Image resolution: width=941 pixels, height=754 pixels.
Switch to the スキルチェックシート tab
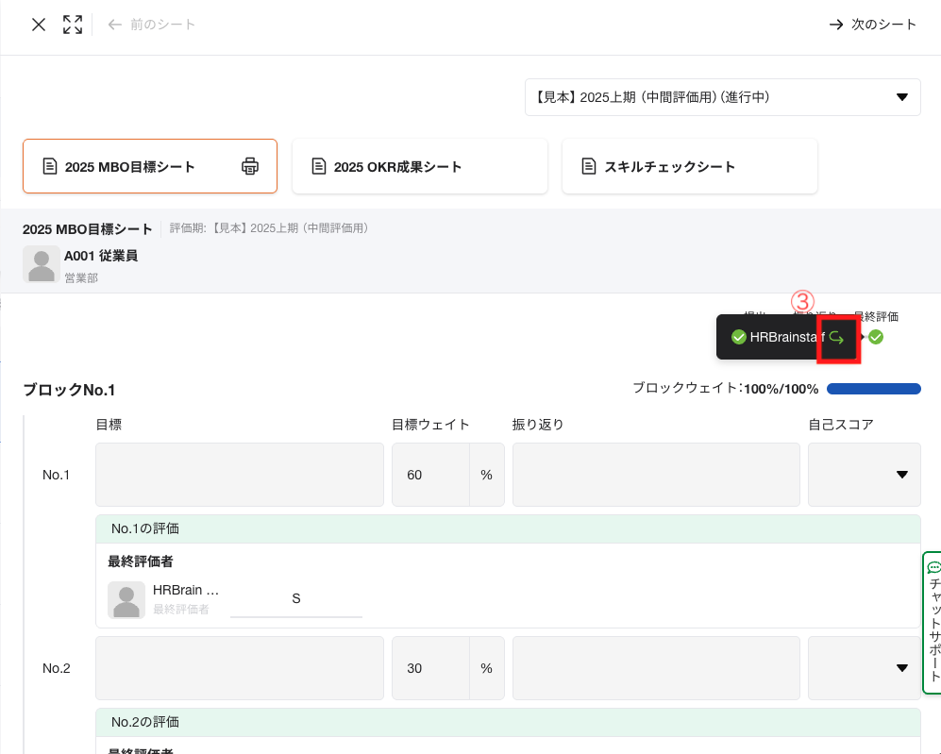click(689, 165)
